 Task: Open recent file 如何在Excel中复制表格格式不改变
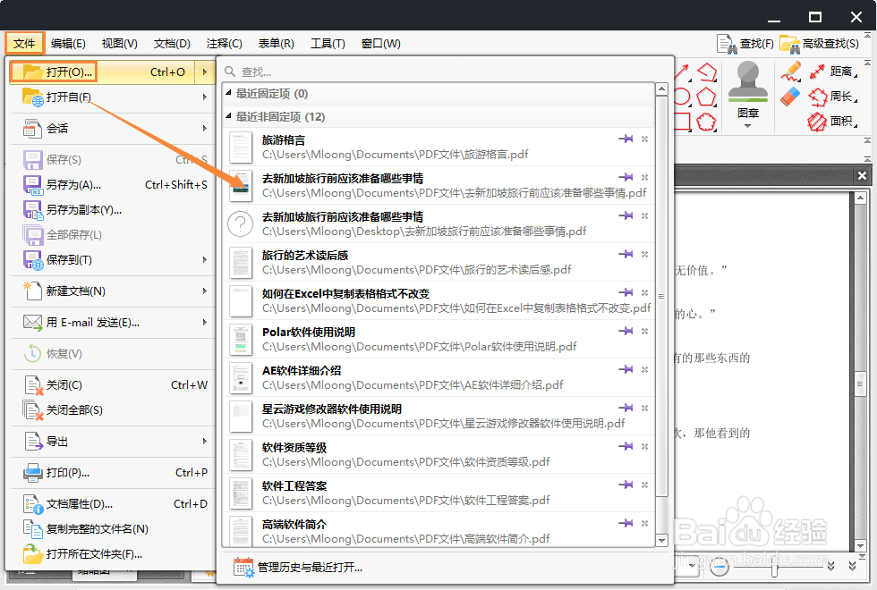click(x=438, y=300)
